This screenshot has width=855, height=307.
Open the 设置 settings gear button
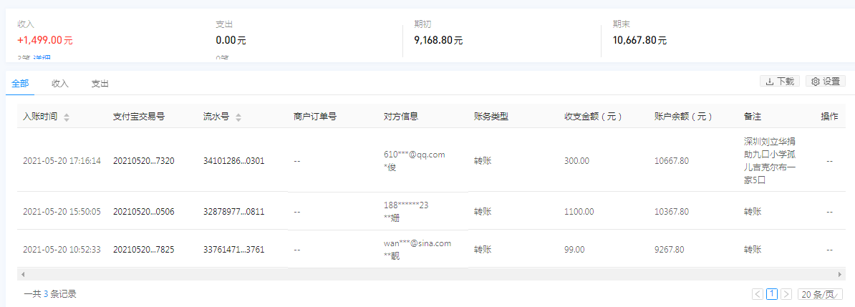[825, 82]
